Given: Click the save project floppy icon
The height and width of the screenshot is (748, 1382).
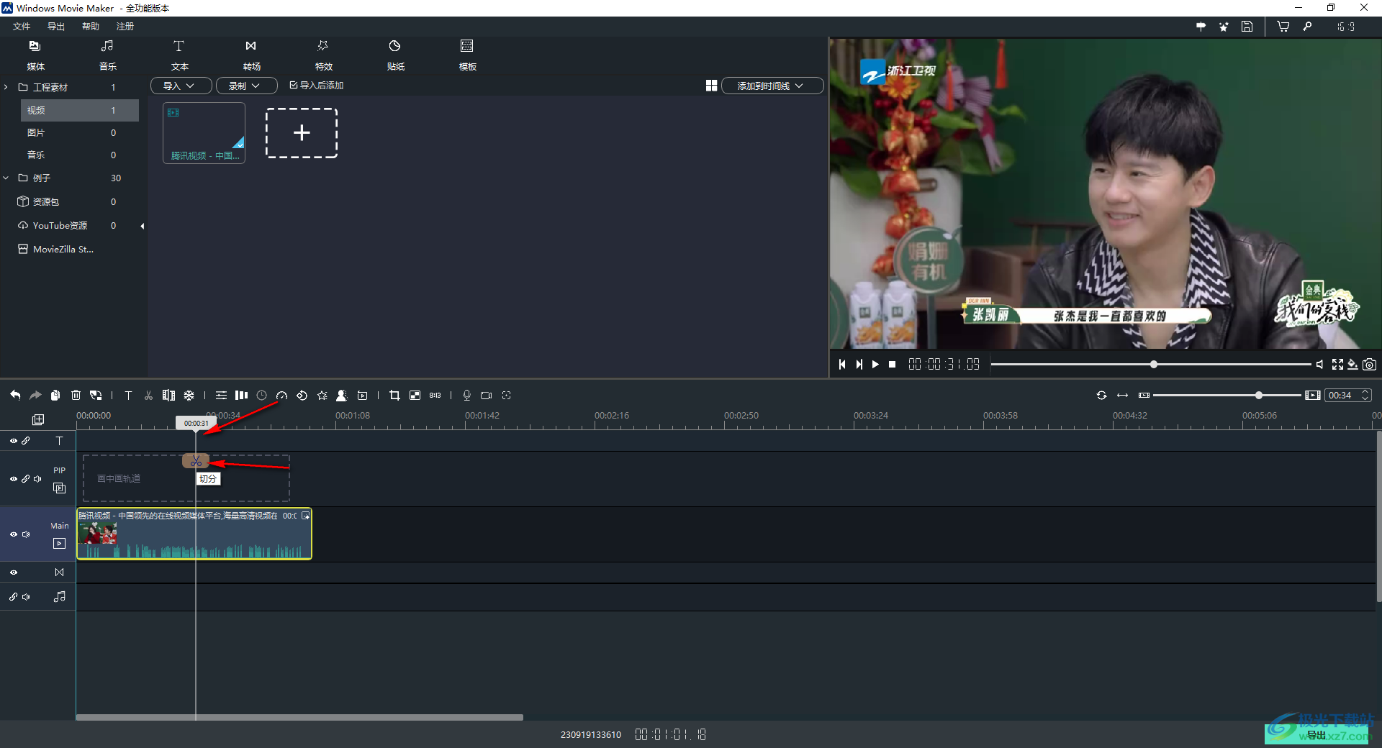Looking at the screenshot, I should (x=1247, y=27).
